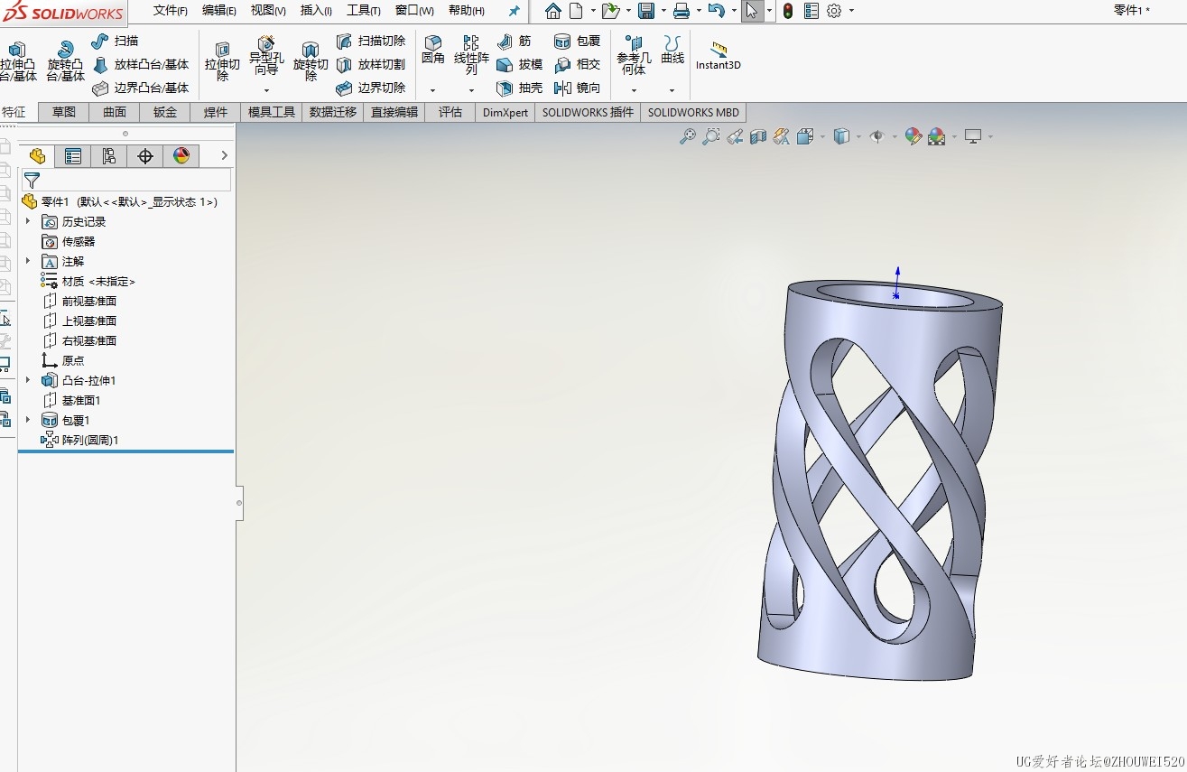
Task: Open the 曲线 curves tool
Action: point(672,51)
